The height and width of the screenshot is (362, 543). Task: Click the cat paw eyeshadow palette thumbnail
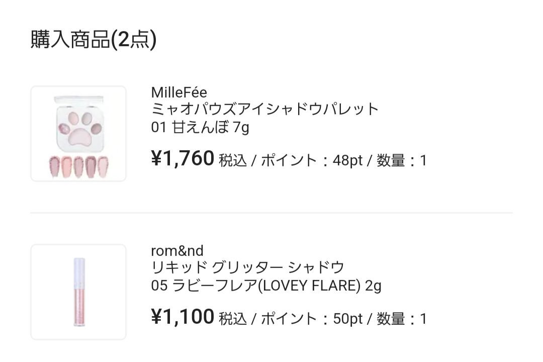click(78, 133)
